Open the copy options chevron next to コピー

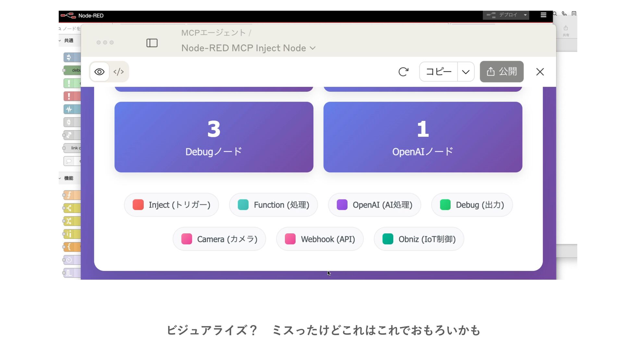466,72
